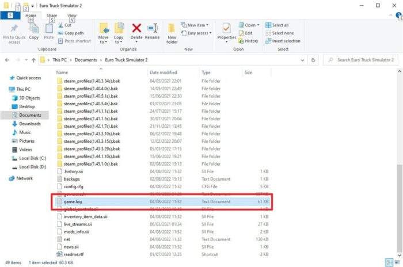Image resolution: width=403 pixels, height=267 pixels.
Task: Select Quick access in navigation pane
Action: 25,78
